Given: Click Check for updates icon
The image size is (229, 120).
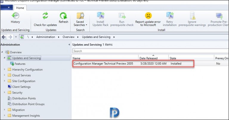Looking at the screenshot, I should (45, 16).
